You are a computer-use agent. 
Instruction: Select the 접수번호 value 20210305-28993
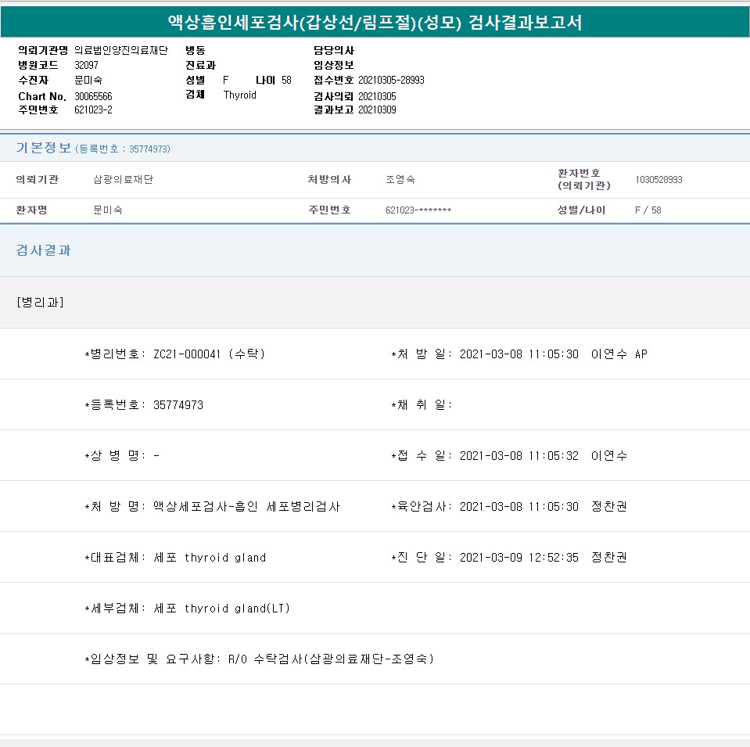tap(391, 80)
